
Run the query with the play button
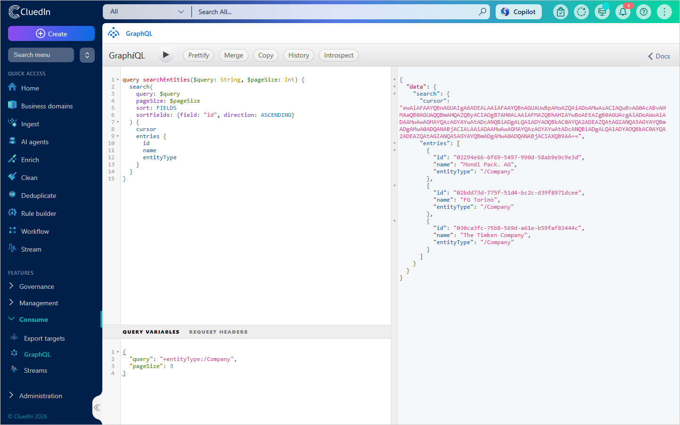pos(166,55)
